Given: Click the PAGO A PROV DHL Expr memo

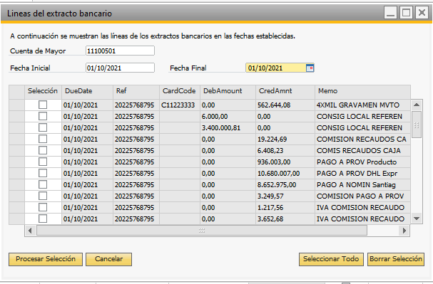Looking at the screenshot, I should (362, 173).
